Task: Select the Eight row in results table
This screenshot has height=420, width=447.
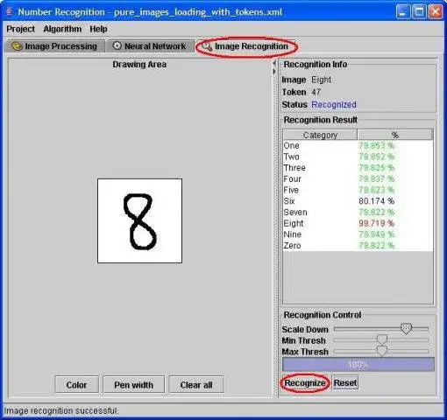Action: [x=358, y=223]
